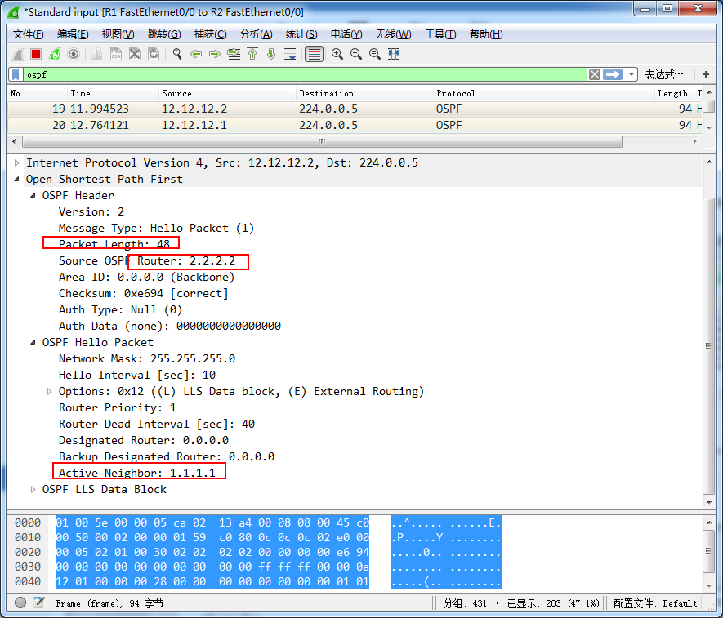Click into the ospf display filter field

tap(305, 74)
